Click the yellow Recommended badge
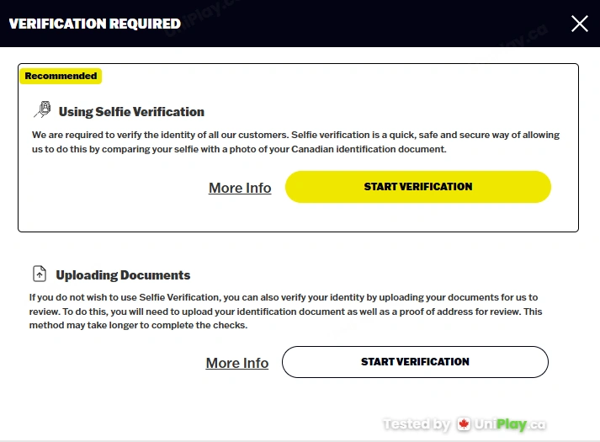The image size is (600, 442). (x=61, y=76)
